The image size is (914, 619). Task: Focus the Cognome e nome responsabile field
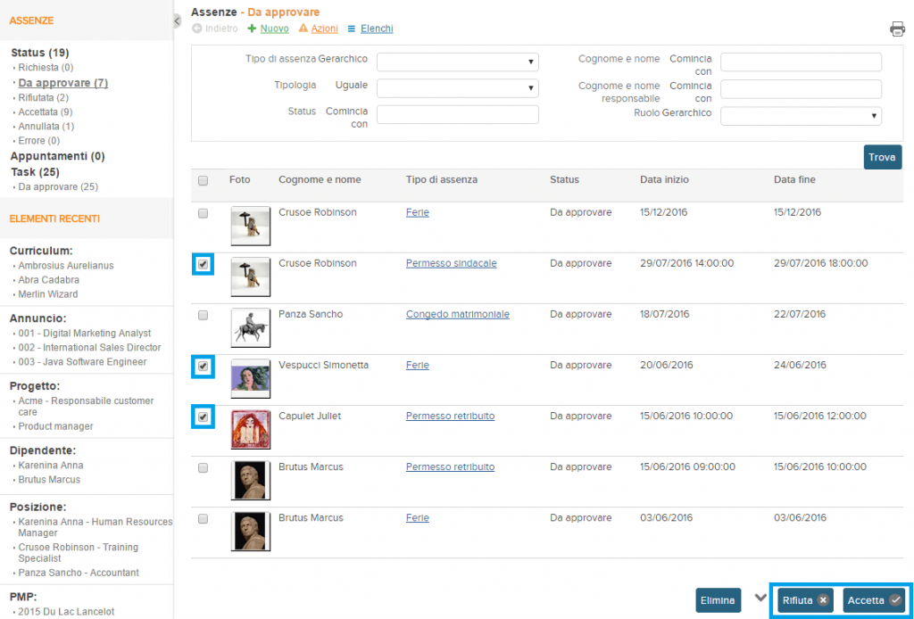(x=801, y=88)
